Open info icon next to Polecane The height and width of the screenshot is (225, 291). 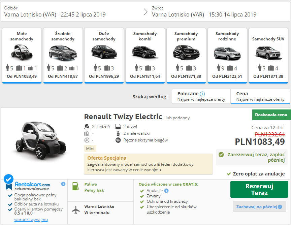coord(202,94)
